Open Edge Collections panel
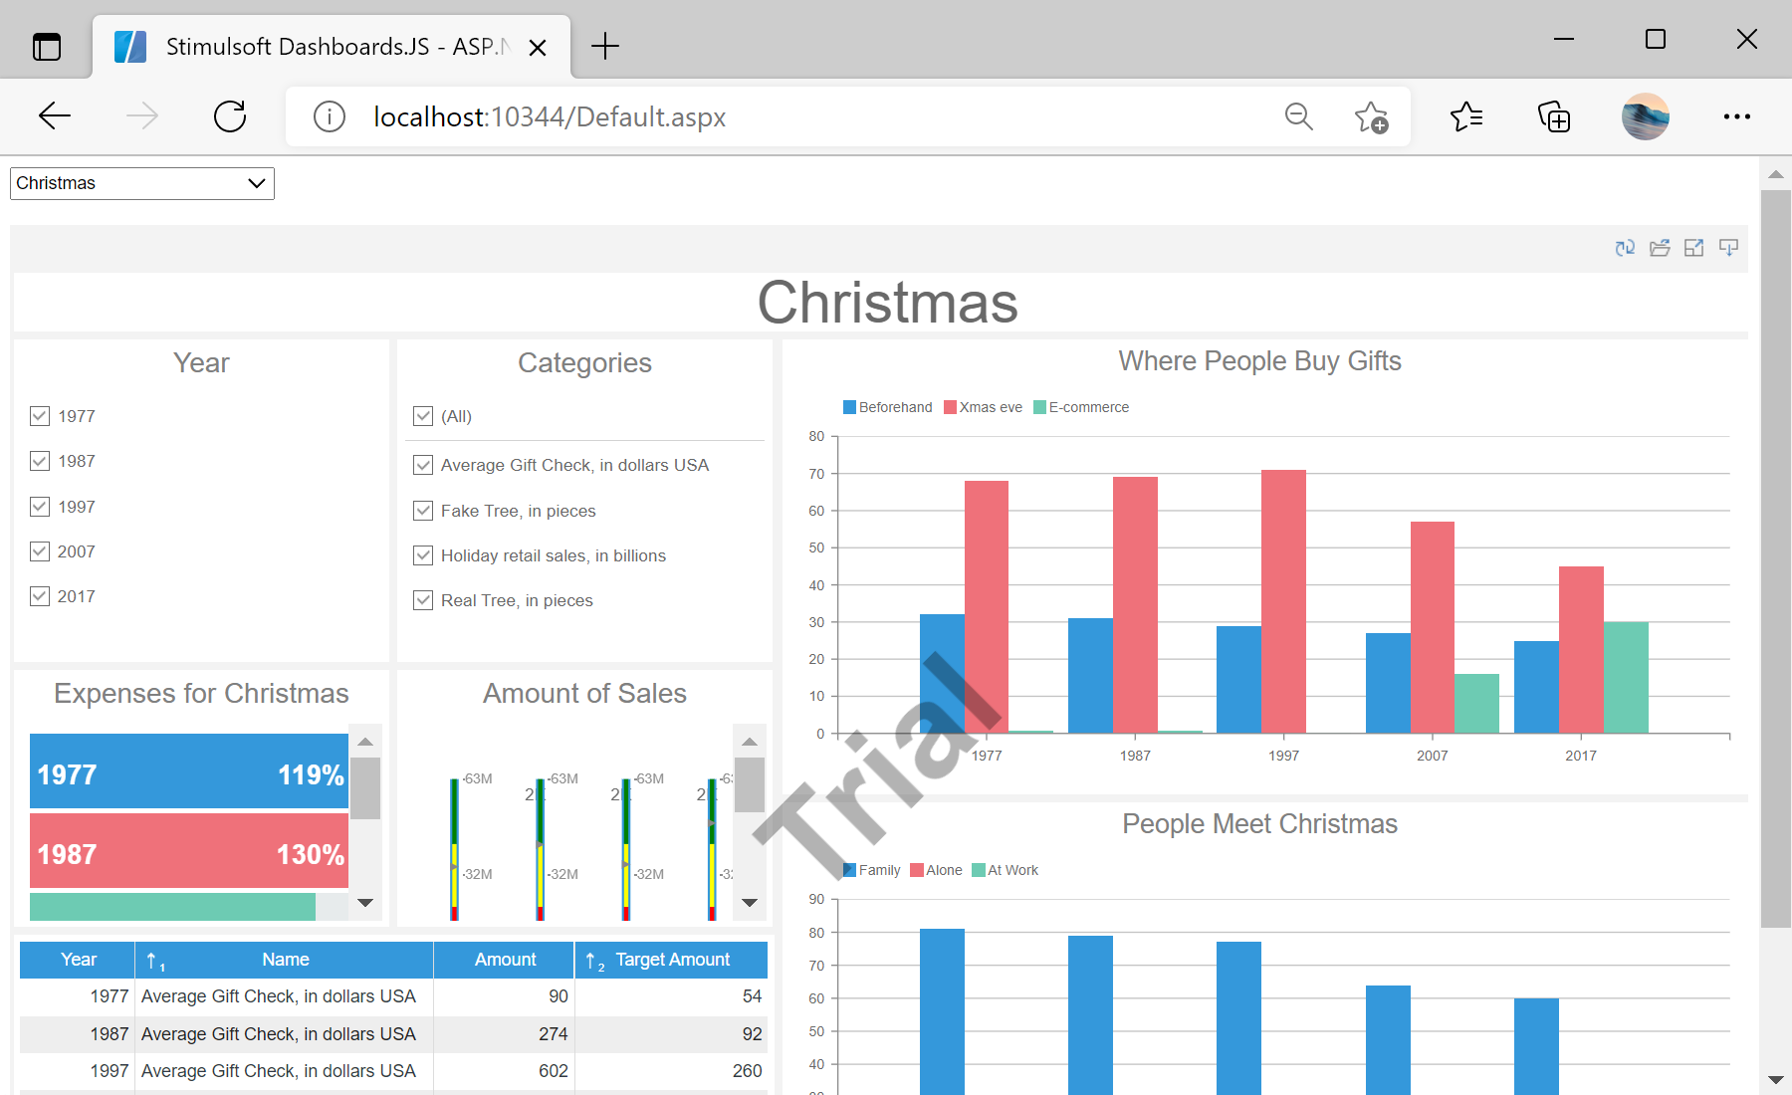 [x=1554, y=116]
